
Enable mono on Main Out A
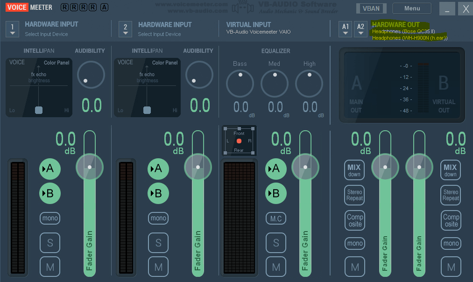tap(355, 243)
